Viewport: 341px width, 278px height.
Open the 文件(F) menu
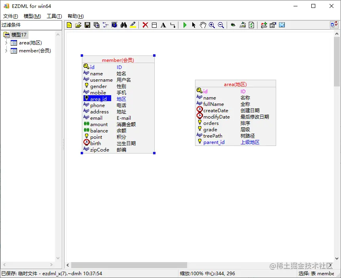click(x=10, y=16)
